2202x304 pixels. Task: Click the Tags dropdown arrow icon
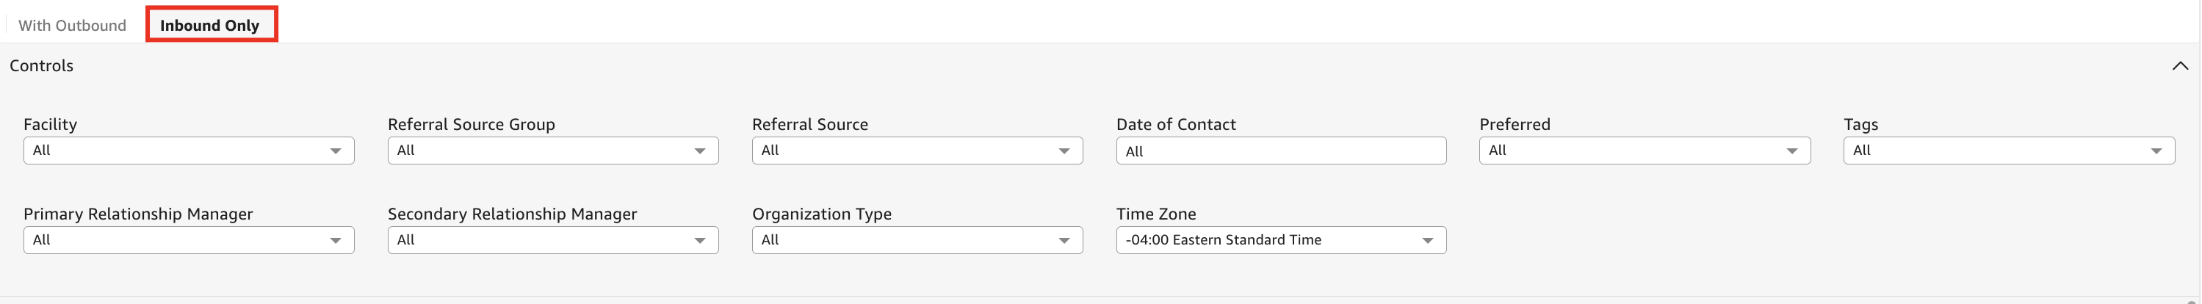pos(2156,151)
